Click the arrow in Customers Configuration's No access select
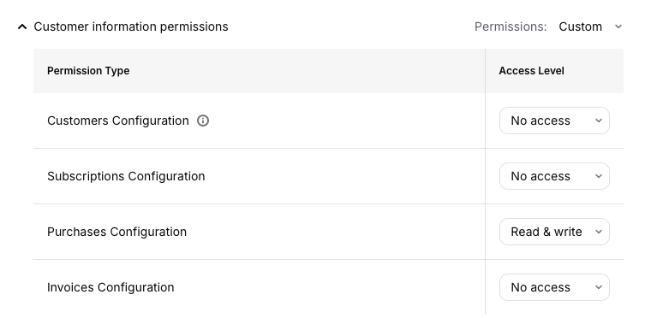This screenshot has width=645, height=318. (x=599, y=121)
